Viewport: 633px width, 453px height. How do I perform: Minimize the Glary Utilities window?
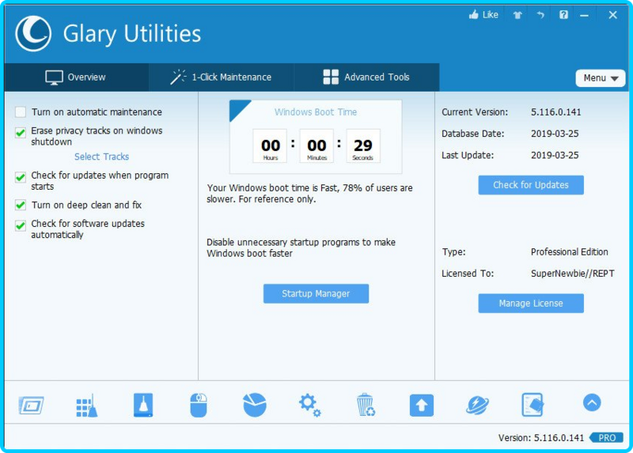click(584, 15)
